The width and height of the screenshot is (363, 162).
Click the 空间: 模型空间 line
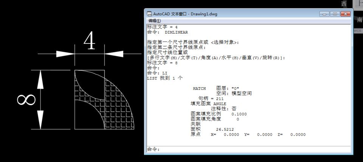[x=234, y=93]
